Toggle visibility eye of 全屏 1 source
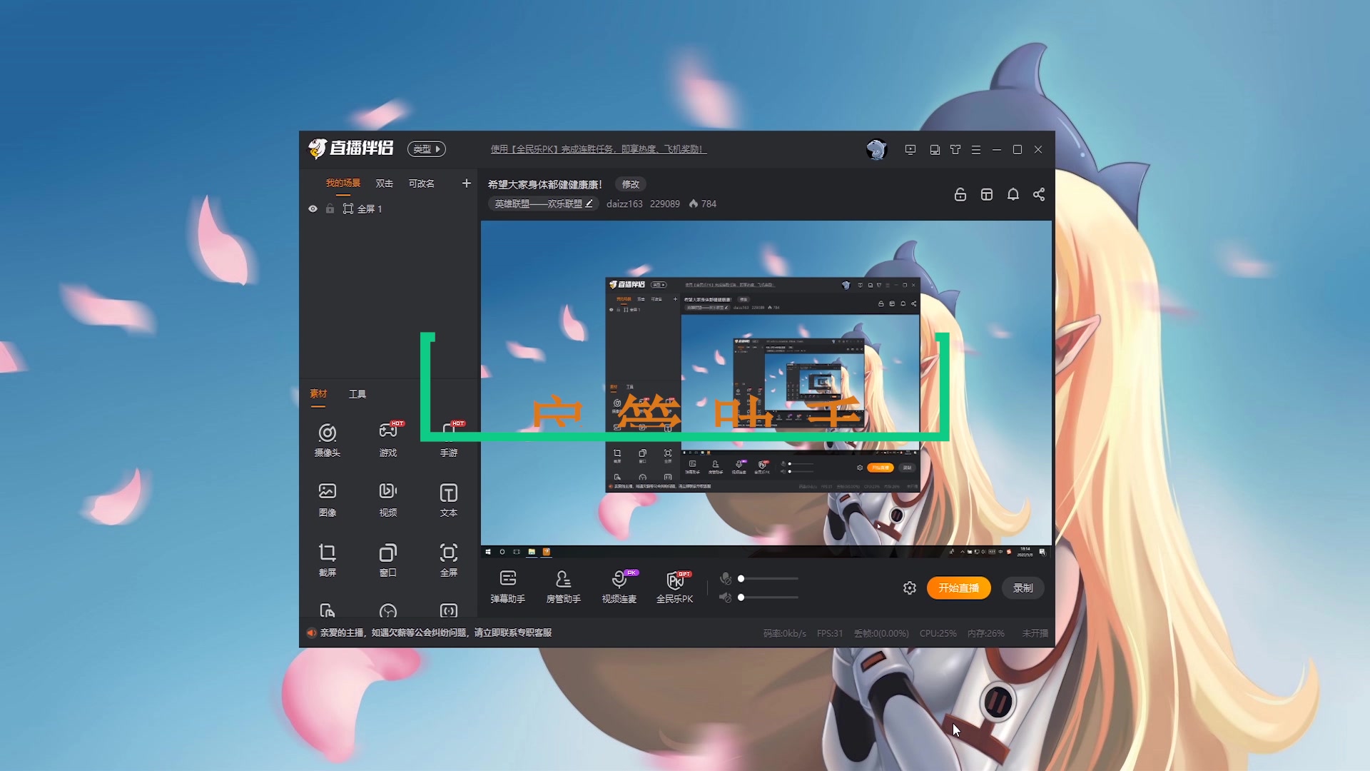The image size is (1370, 771). click(313, 209)
